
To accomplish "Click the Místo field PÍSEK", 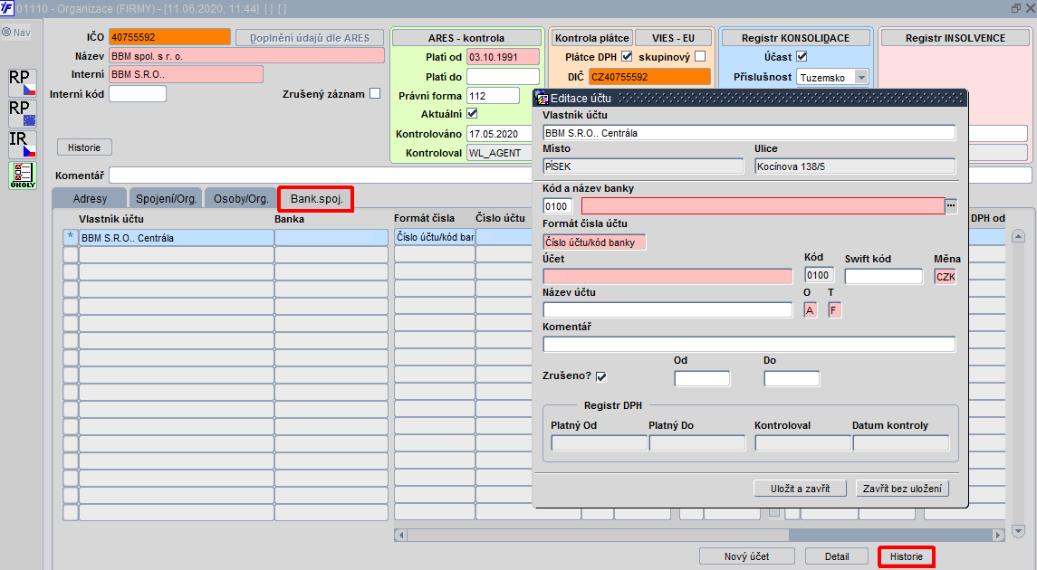I will (x=643, y=166).
